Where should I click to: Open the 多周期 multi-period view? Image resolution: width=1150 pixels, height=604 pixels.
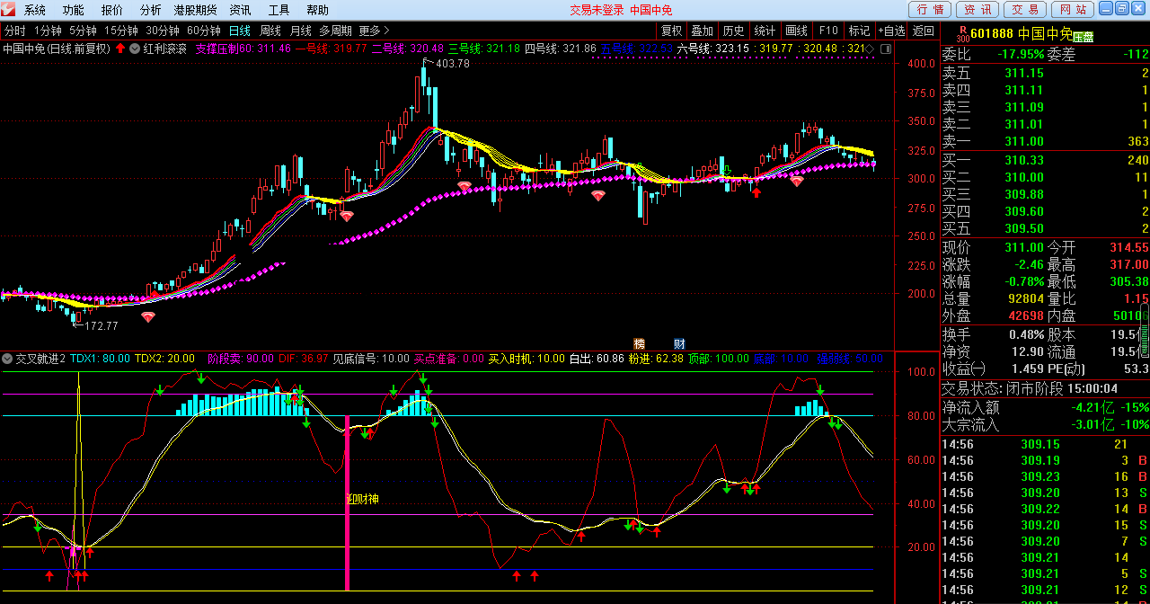coord(336,31)
